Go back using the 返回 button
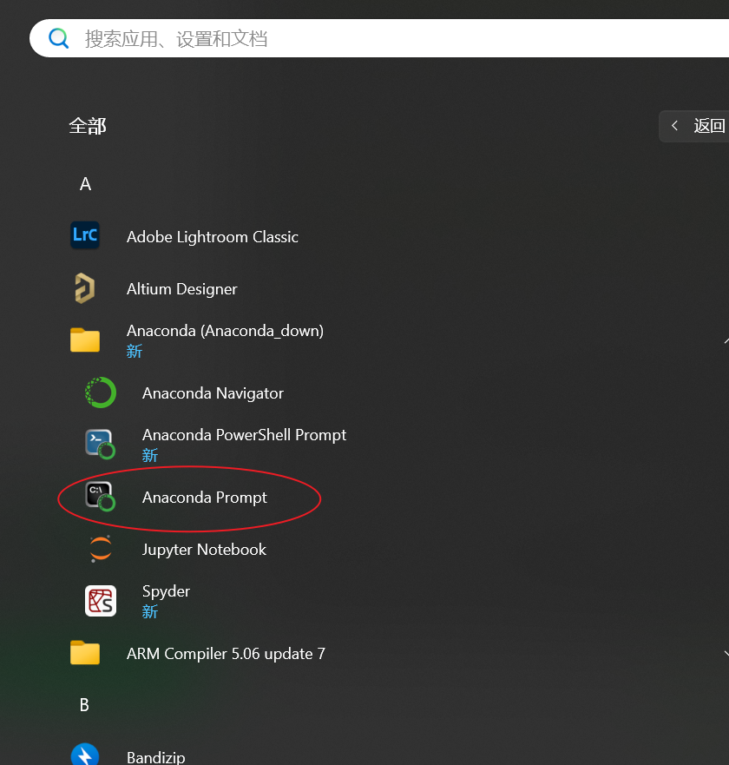This screenshot has width=729, height=765. [694, 126]
